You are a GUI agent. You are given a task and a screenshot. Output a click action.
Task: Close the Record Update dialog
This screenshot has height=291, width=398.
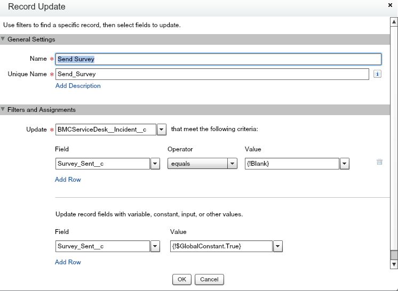391,5
